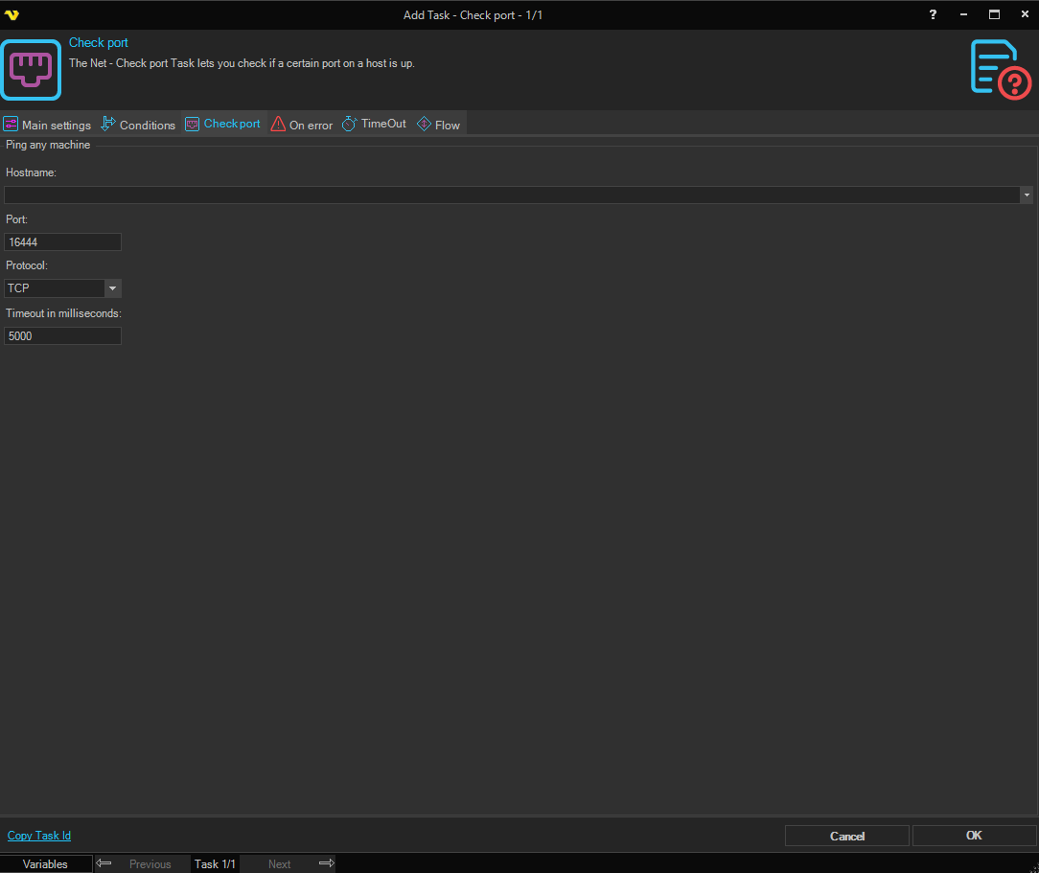Click the left arrow beside Previous
The image size is (1039, 873).
(104, 863)
